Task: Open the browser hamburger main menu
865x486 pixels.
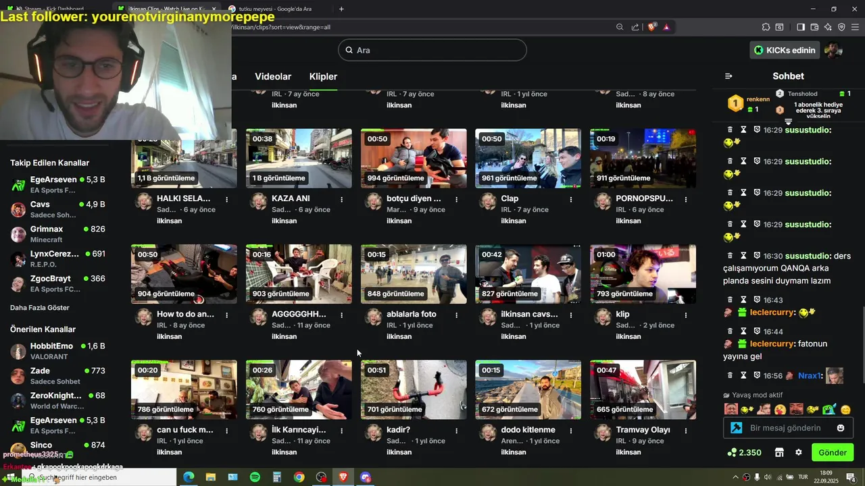Action: 856,27
